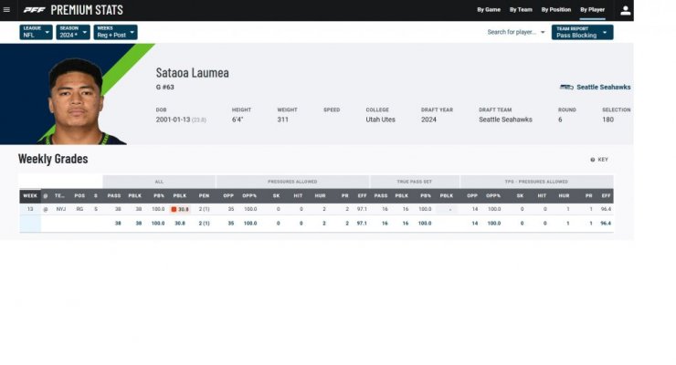Sort by the POS column header

(x=79, y=196)
